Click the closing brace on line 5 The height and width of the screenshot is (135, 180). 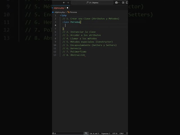point(63,29)
